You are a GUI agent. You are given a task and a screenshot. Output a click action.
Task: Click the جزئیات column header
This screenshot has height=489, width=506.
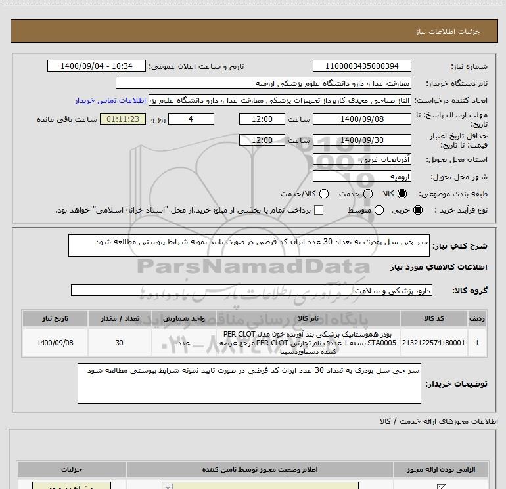click(x=72, y=469)
